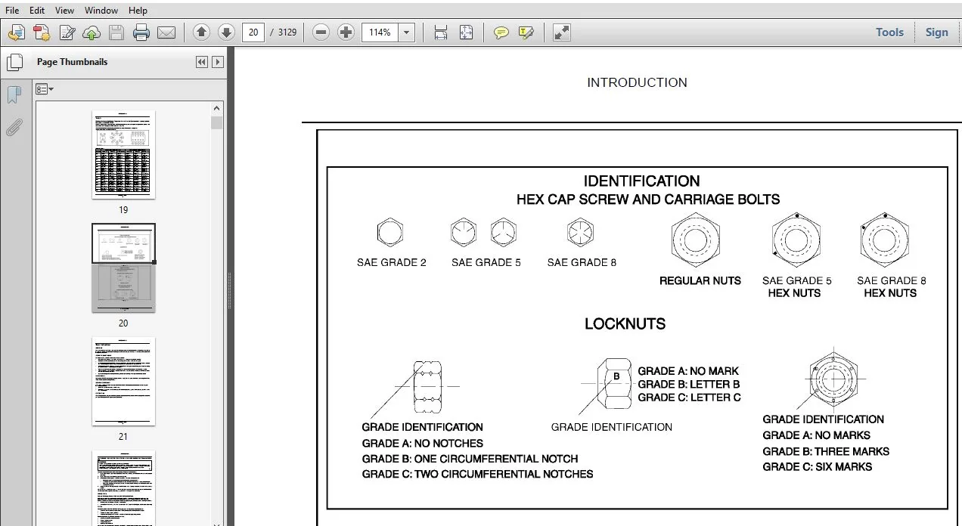The width and height of the screenshot is (962, 526).
Task: Click the Highlight Text tool icon
Action: (x=526, y=32)
